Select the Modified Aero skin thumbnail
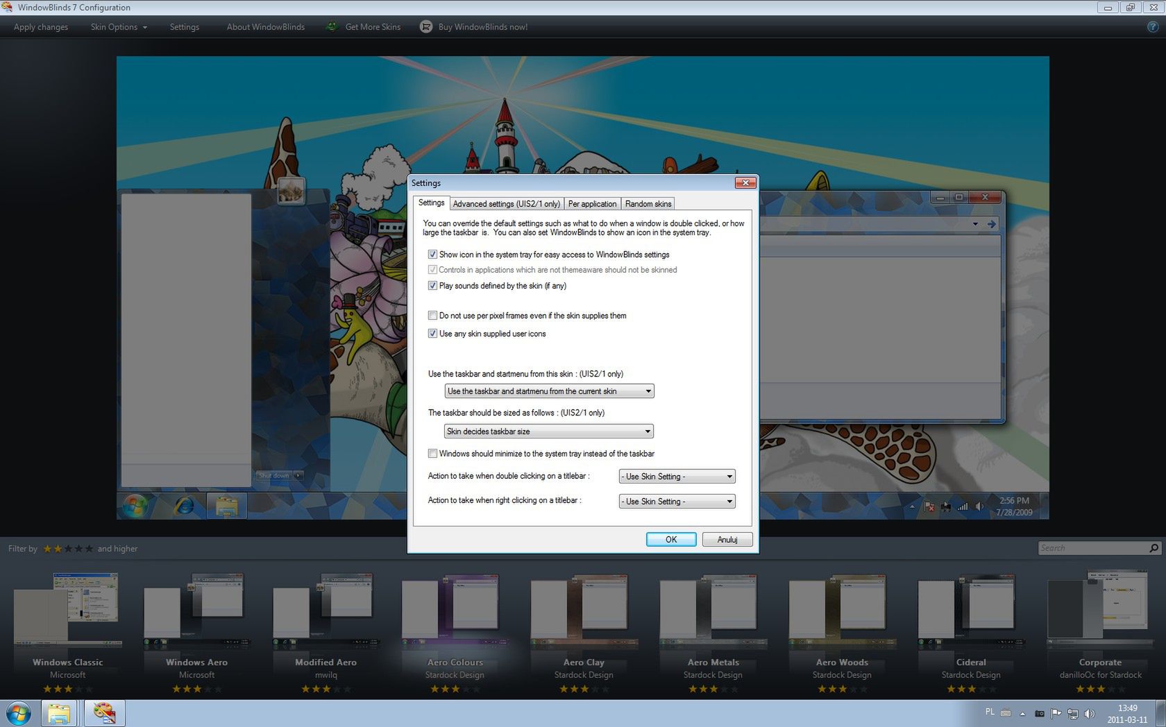The width and height of the screenshot is (1166, 727). (x=326, y=610)
